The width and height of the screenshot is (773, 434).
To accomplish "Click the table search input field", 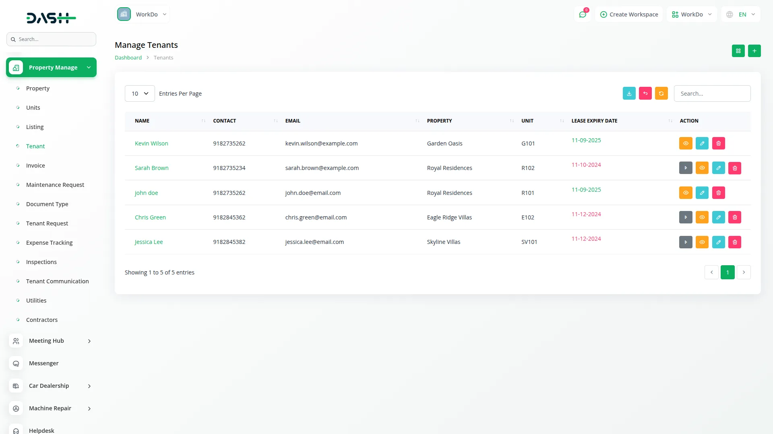I will pyautogui.click(x=712, y=94).
